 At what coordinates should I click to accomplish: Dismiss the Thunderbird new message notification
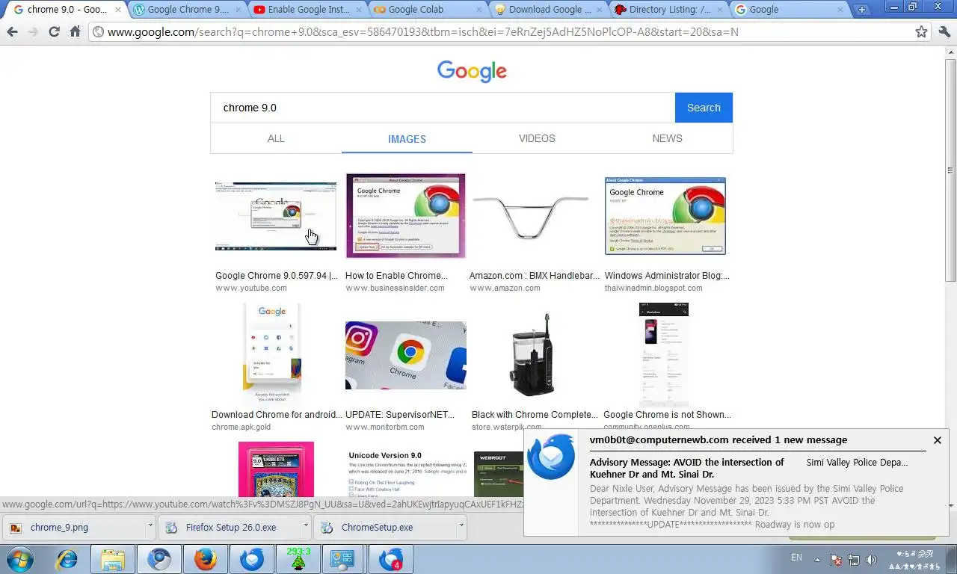937,440
